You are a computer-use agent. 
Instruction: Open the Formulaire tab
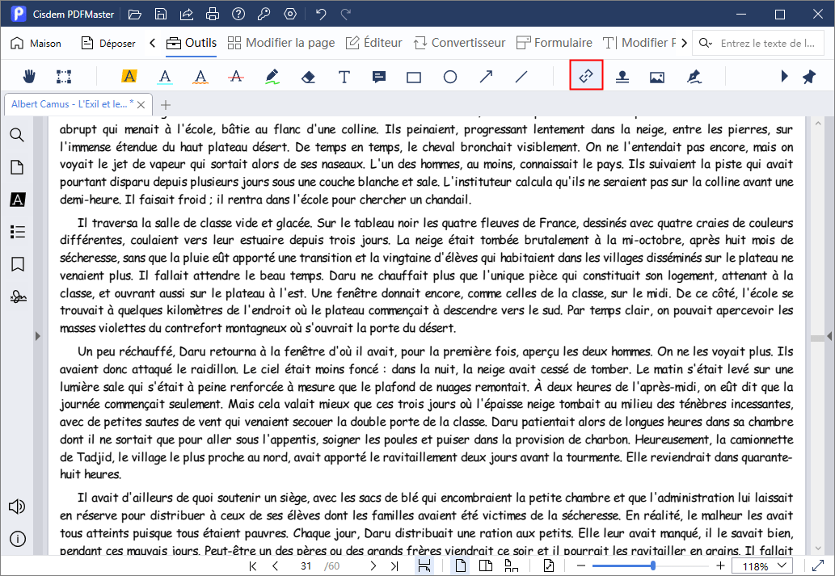(555, 43)
